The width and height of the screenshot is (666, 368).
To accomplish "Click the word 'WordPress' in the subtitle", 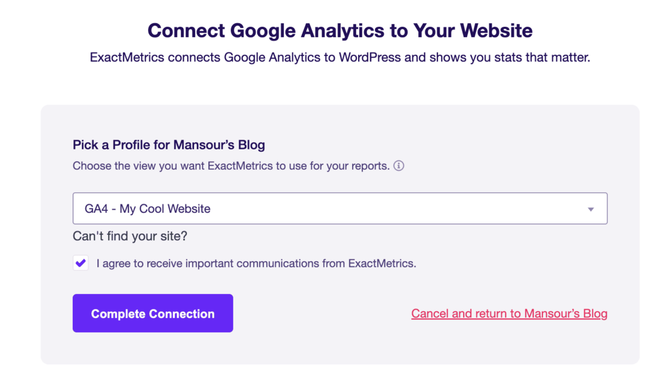I will click(x=369, y=57).
